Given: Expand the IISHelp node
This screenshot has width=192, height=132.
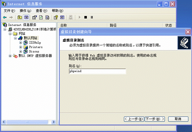Looking at the screenshot, I should [20, 43].
